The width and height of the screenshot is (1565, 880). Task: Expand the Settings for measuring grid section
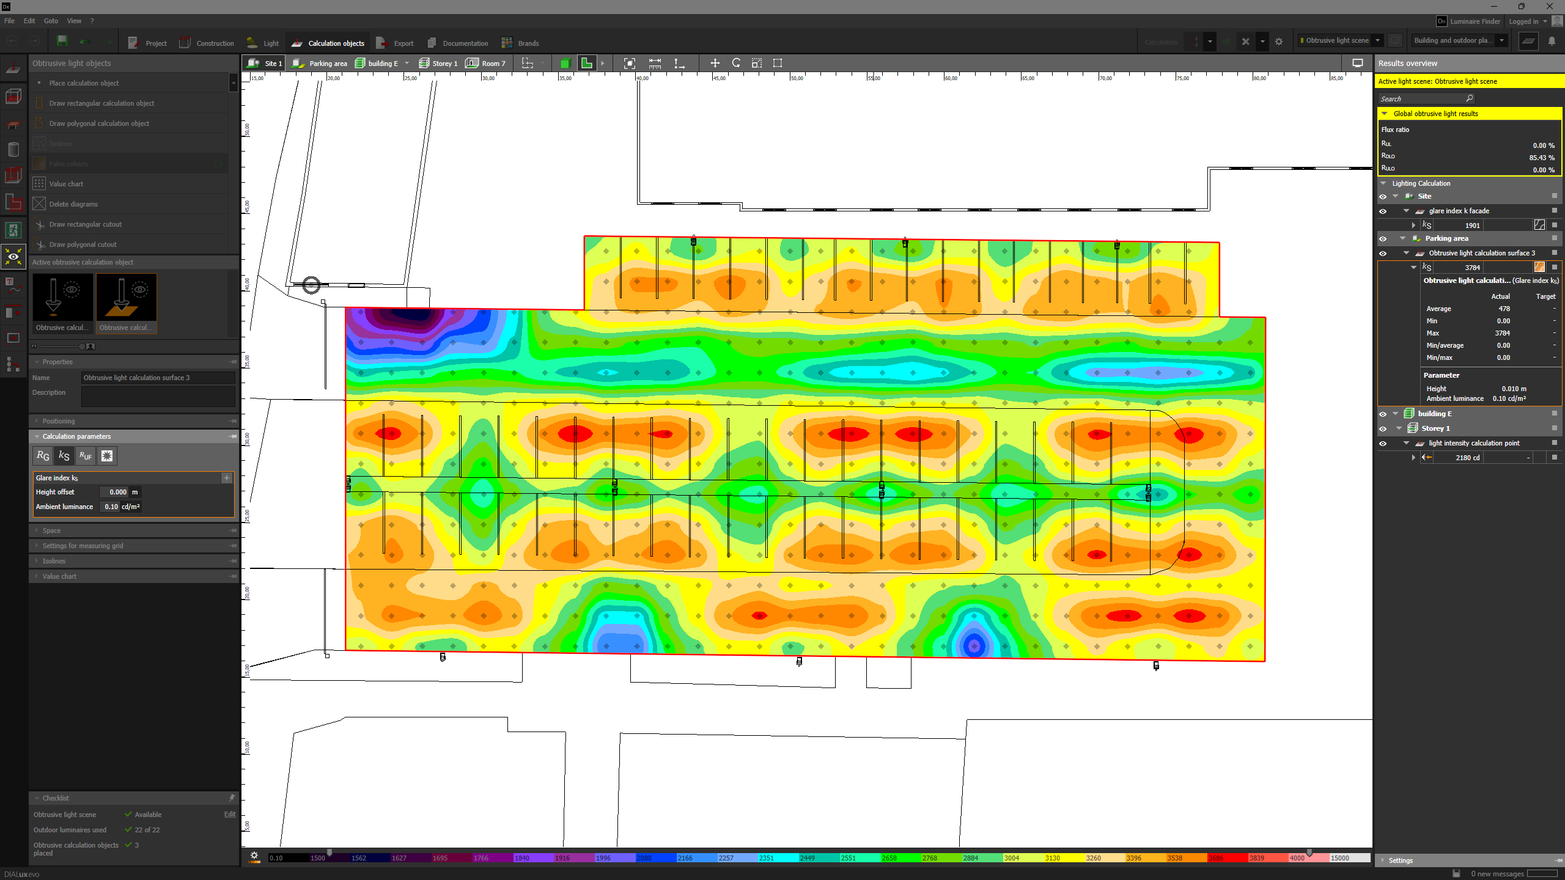tap(83, 546)
